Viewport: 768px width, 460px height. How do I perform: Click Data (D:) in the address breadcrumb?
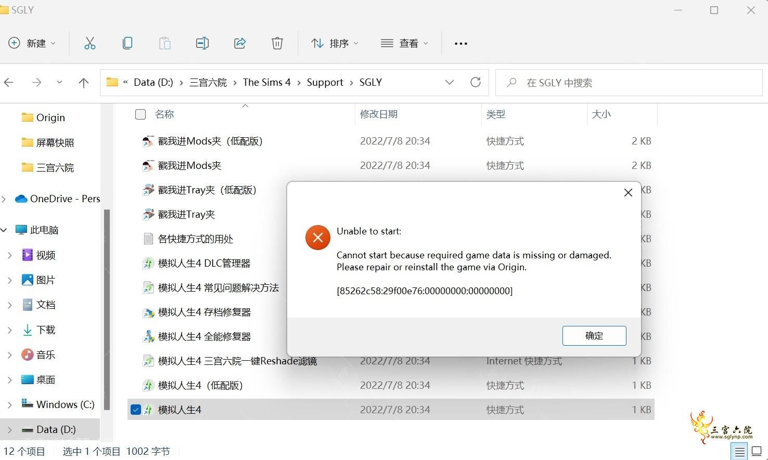(x=153, y=82)
